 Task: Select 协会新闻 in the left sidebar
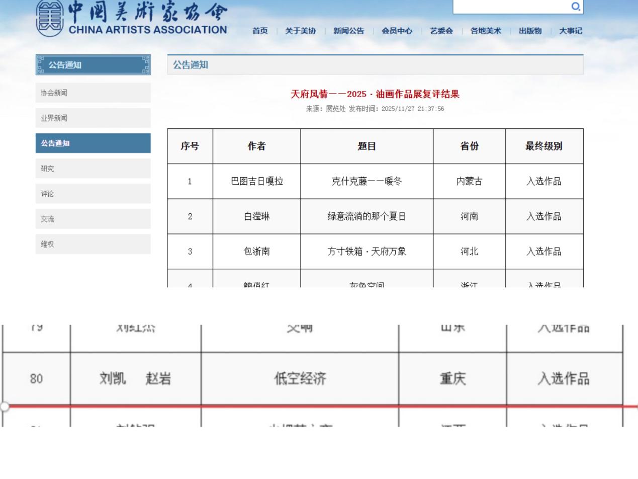93,93
